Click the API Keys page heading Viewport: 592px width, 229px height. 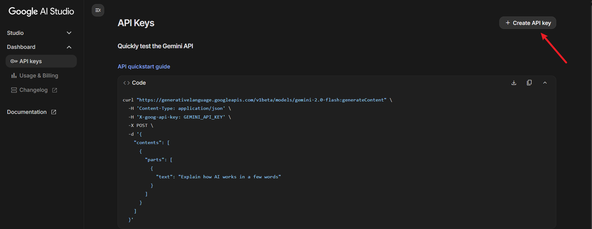[x=136, y=23]
